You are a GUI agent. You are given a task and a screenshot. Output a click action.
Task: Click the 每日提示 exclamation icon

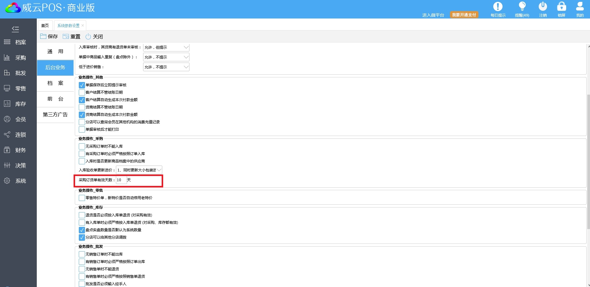(498, 7)
